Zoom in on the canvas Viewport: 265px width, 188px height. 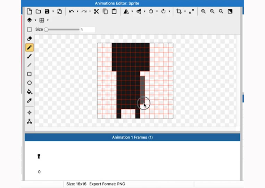coord(203,11)
